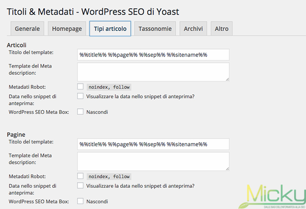Check the Nascondi box in Pagine section
This screenshot has height=209, width=306.
click(x=80, y=201)
